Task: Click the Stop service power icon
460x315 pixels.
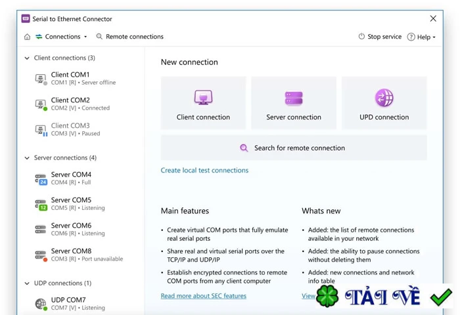Action: click(x=361, y=36)
